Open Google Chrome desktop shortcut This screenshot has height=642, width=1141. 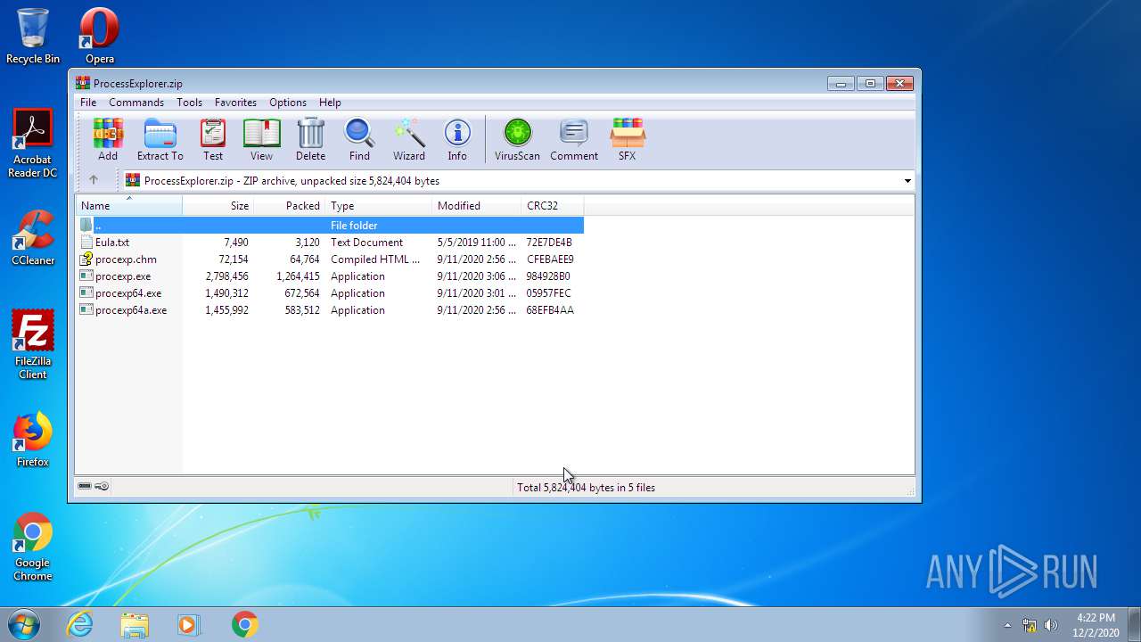point(33,547)
